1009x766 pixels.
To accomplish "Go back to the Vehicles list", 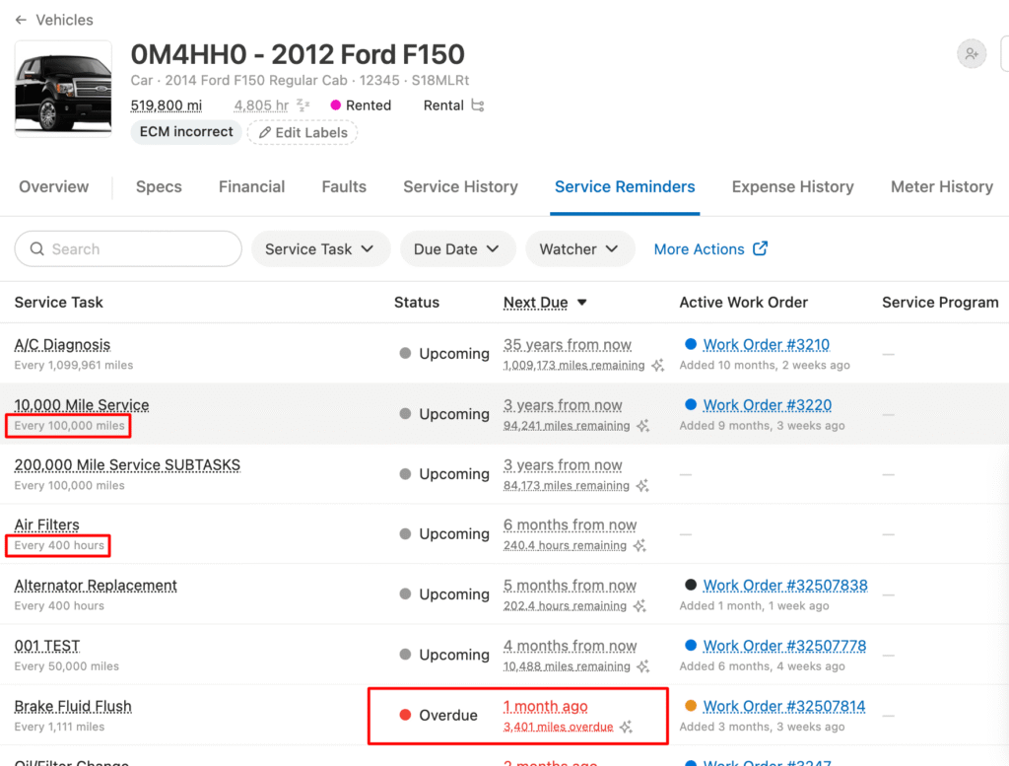I will pyautogui.click(x=64, y=20).
